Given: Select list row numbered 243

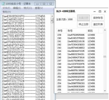Looking at the screenshot, I should click(80, 48).
